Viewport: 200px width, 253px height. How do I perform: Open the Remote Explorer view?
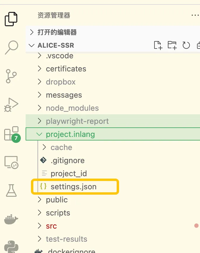click(x=11, y=162)
